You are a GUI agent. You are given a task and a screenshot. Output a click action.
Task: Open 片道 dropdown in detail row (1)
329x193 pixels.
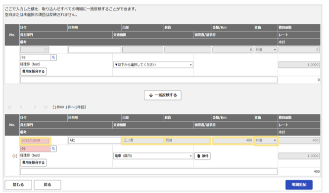(x=266, y=141)
